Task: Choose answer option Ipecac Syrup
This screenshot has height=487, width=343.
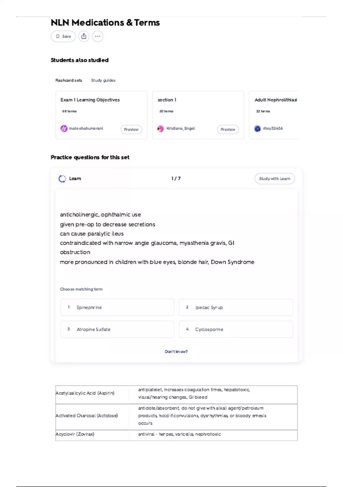Action: tap(236, 307)
